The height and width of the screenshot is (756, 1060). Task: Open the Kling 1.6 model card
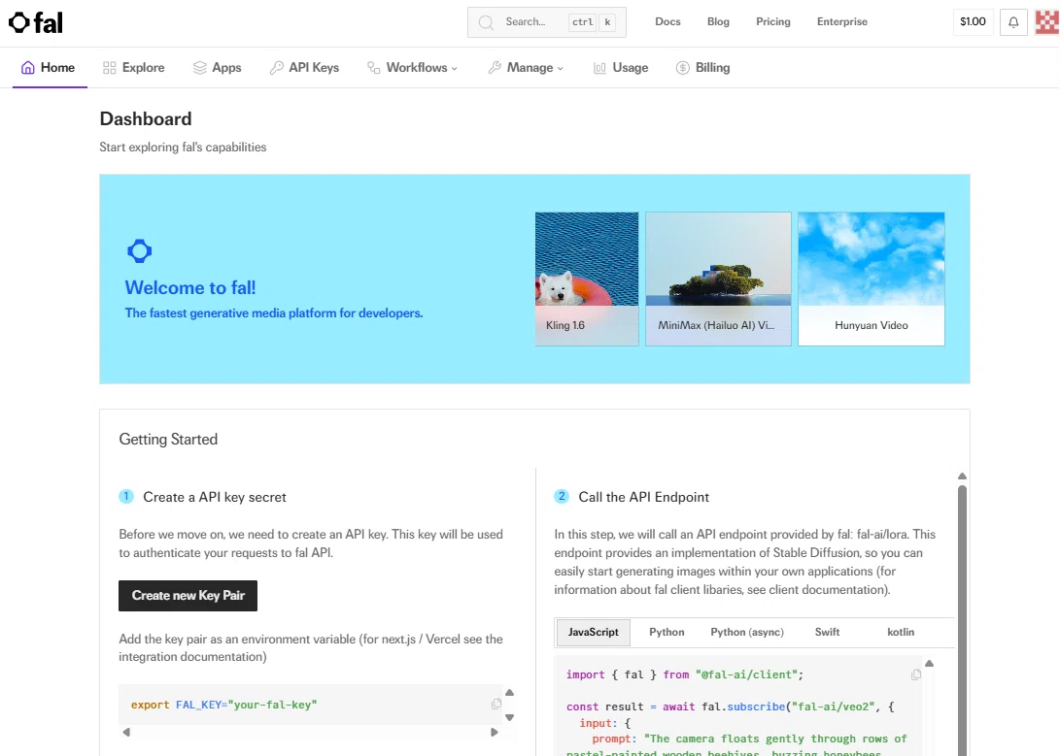point(587,279)
